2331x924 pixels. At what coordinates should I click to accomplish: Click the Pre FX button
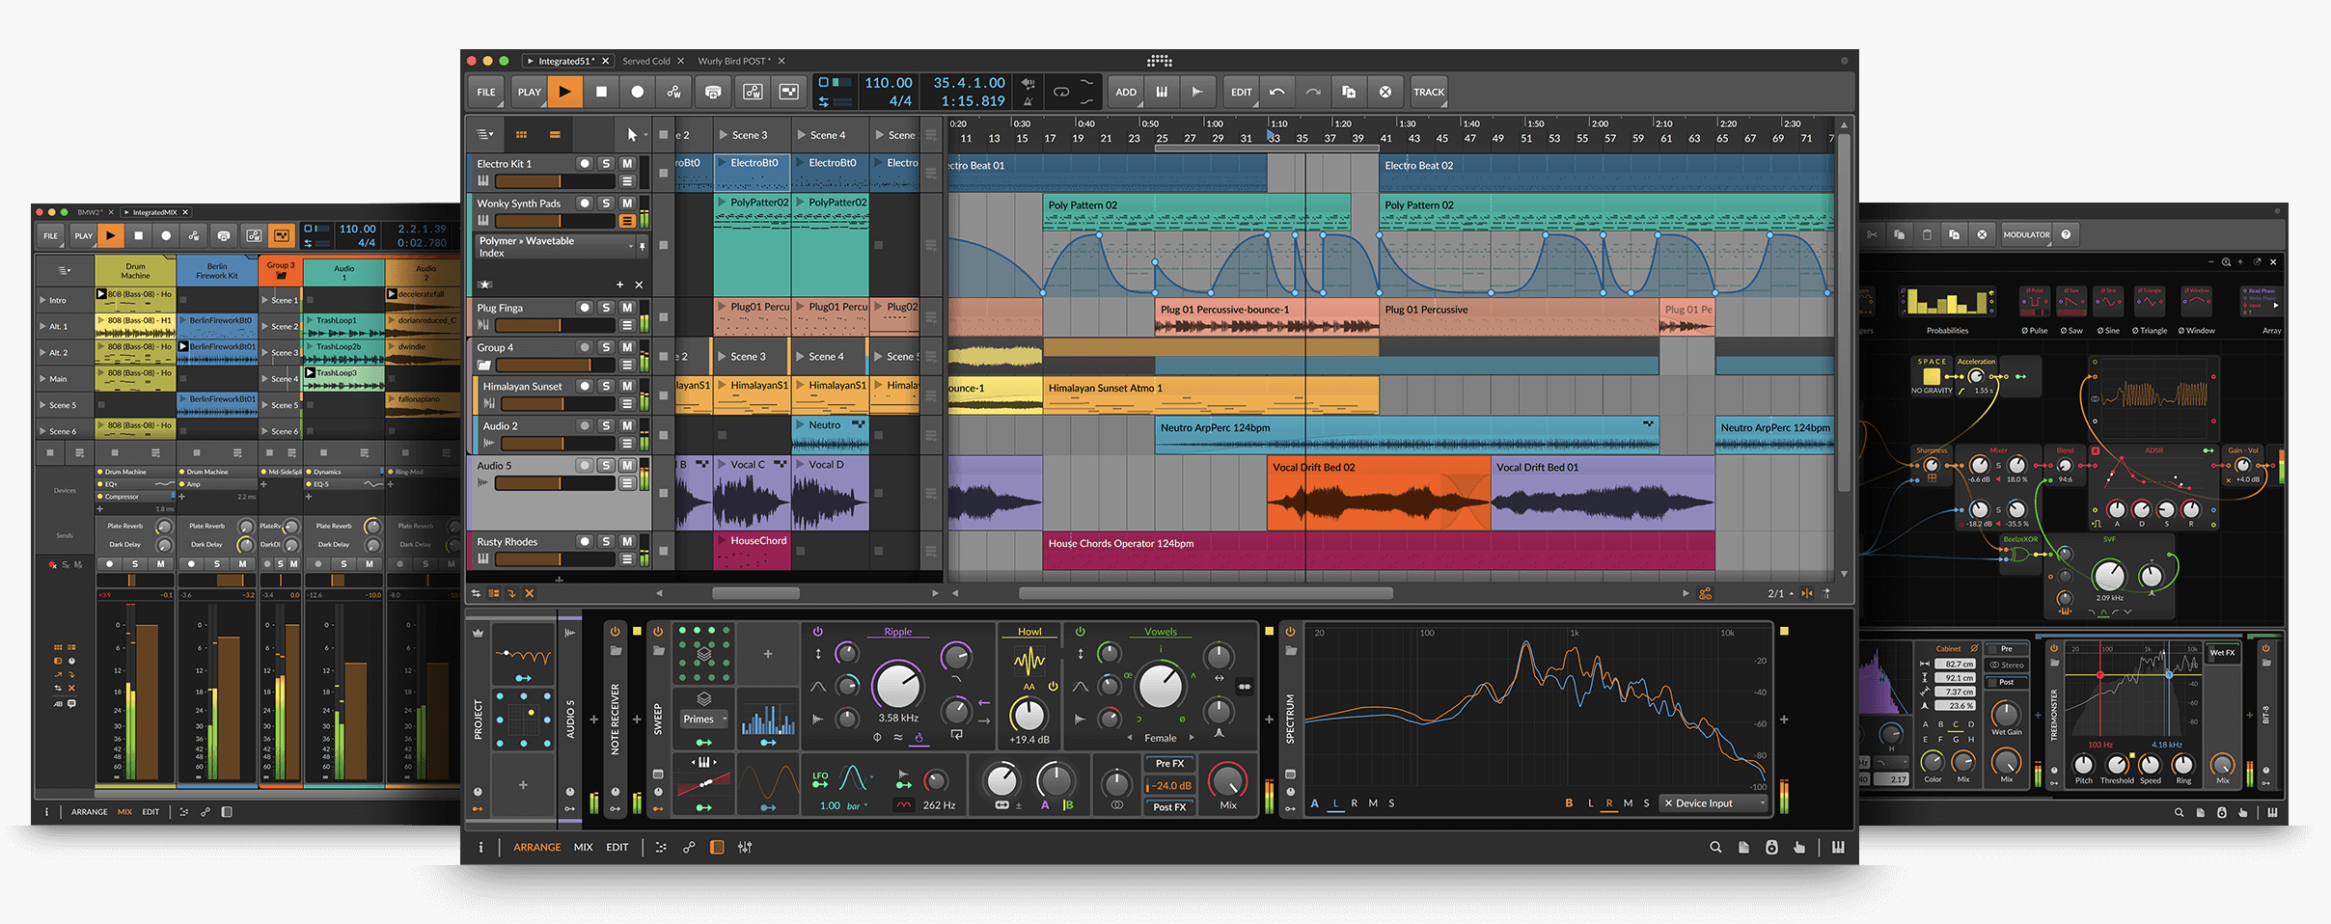(x=1169, y=764)
